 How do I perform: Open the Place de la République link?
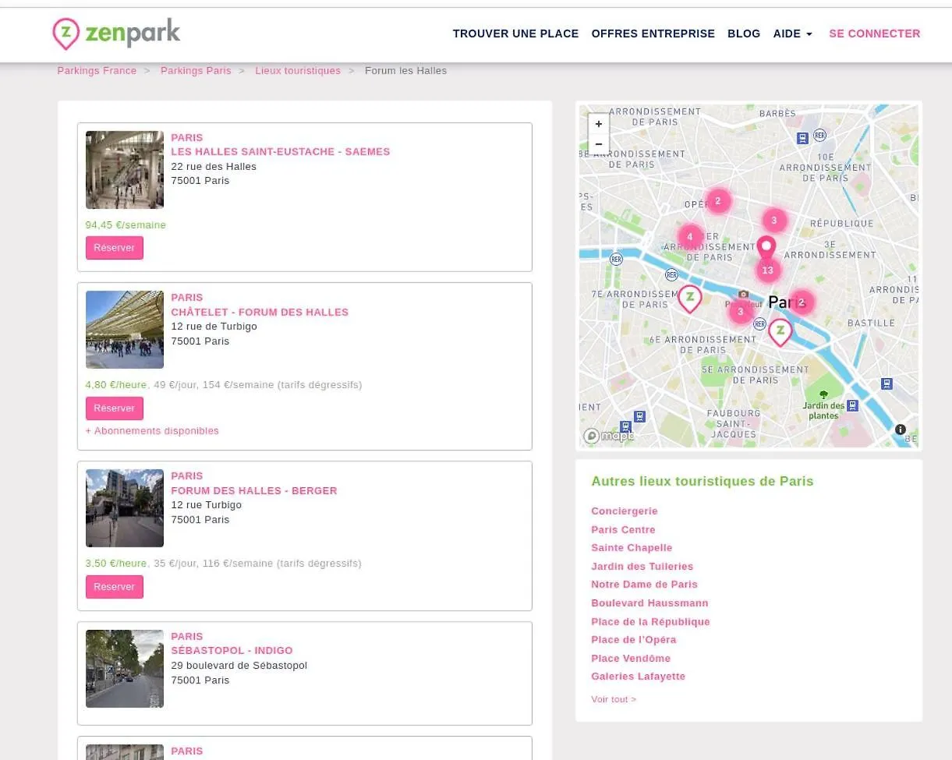(651, 622)
